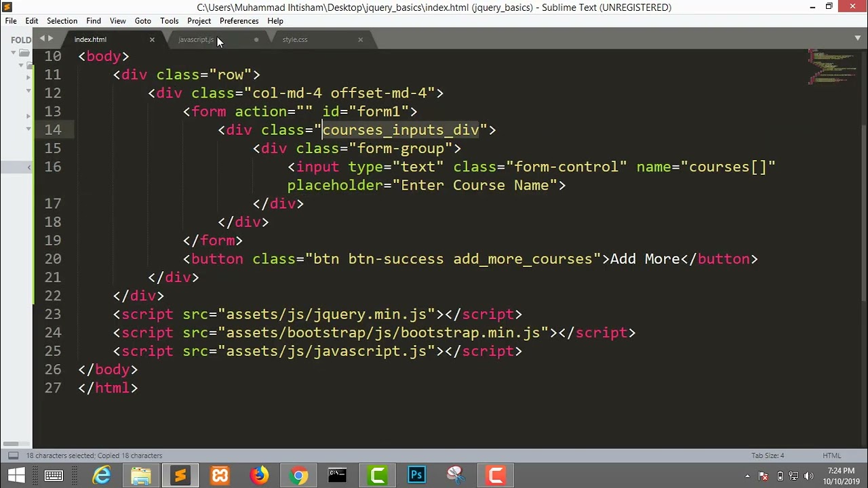868x488 pixels.
Task: Open the touch keyboard taskbar icon
Action: pos(54,476)
